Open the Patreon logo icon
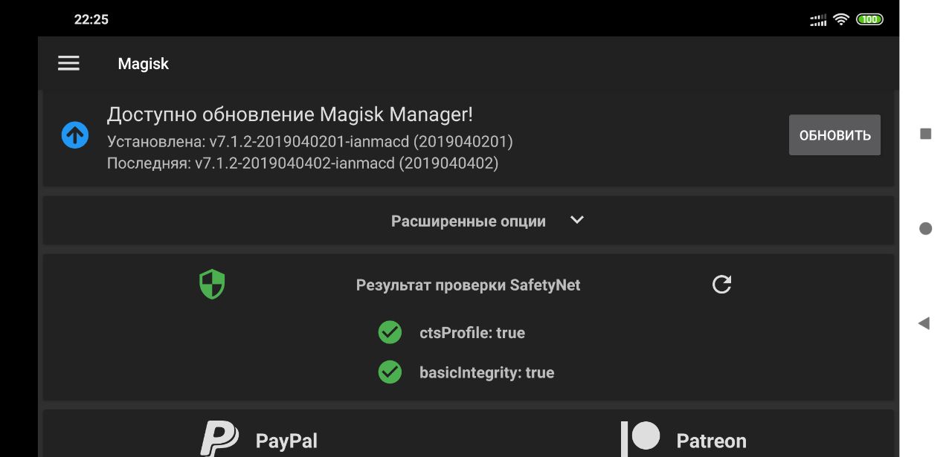The image size is (952, 457). (641, 438)
